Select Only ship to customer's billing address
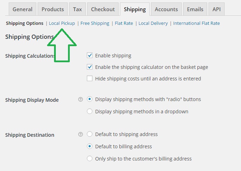 tap(90, 158)
